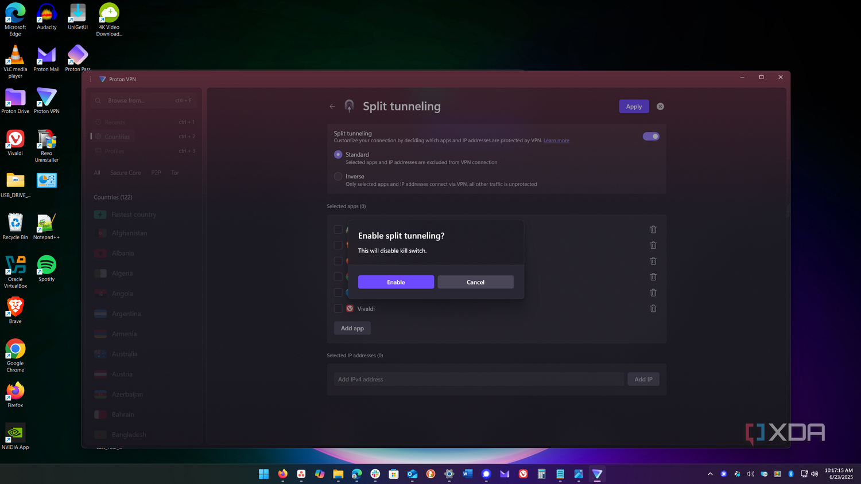Image resolution: width=861 pixels, height=484 pixels.
Task: Choose Afghanistan in the country list
Action: (x=143, y=233)
